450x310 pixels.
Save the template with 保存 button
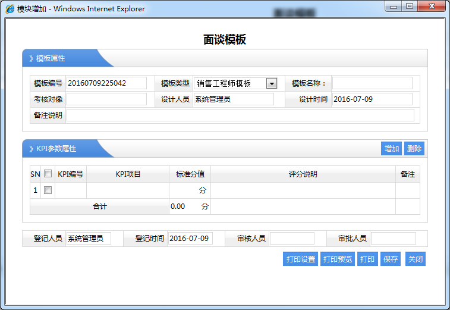click(x=391, y=259)
